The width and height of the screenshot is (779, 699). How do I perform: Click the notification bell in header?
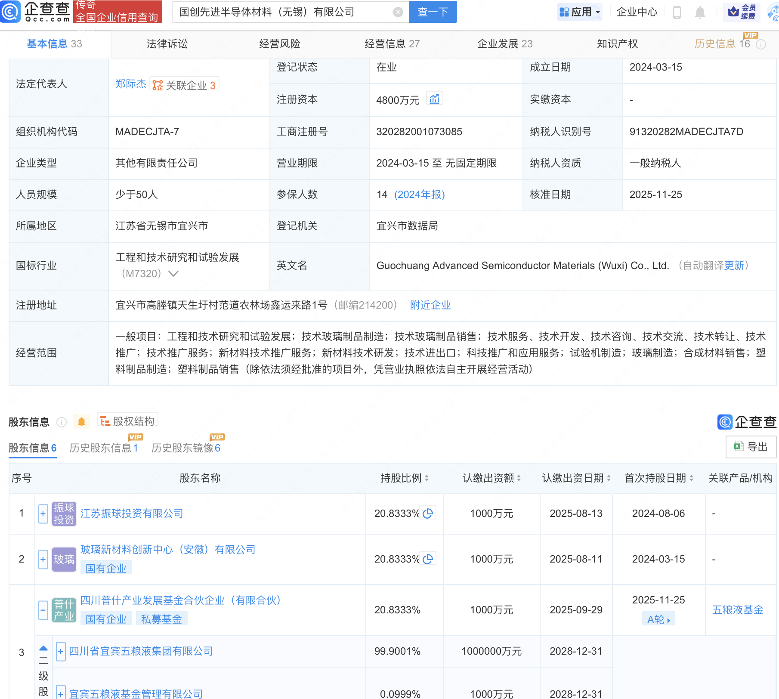coord(700,12)
